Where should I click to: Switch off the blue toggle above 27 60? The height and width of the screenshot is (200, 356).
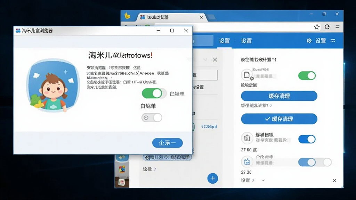[307, 139]
